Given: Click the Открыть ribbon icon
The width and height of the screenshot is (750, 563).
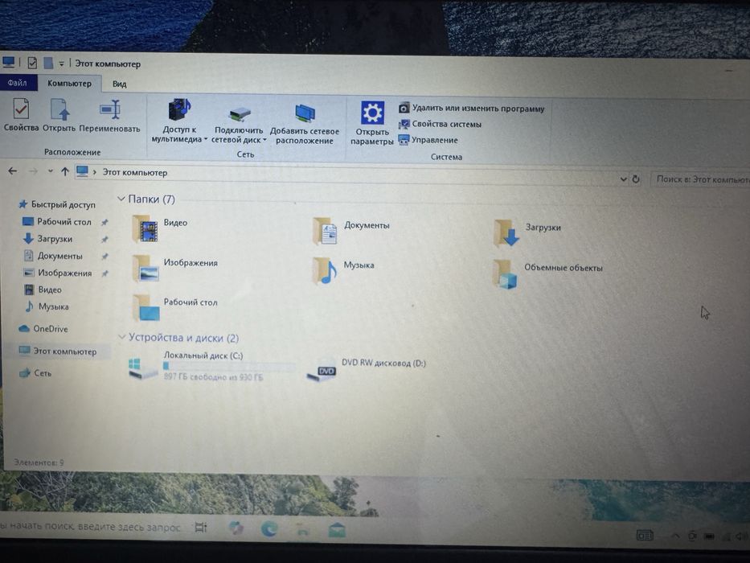Looking at the screenshot, I should 59,109.
